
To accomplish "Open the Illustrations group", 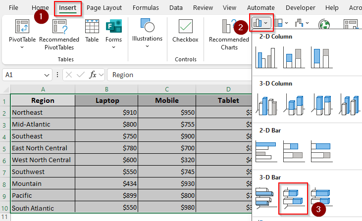I will (147, 33).
